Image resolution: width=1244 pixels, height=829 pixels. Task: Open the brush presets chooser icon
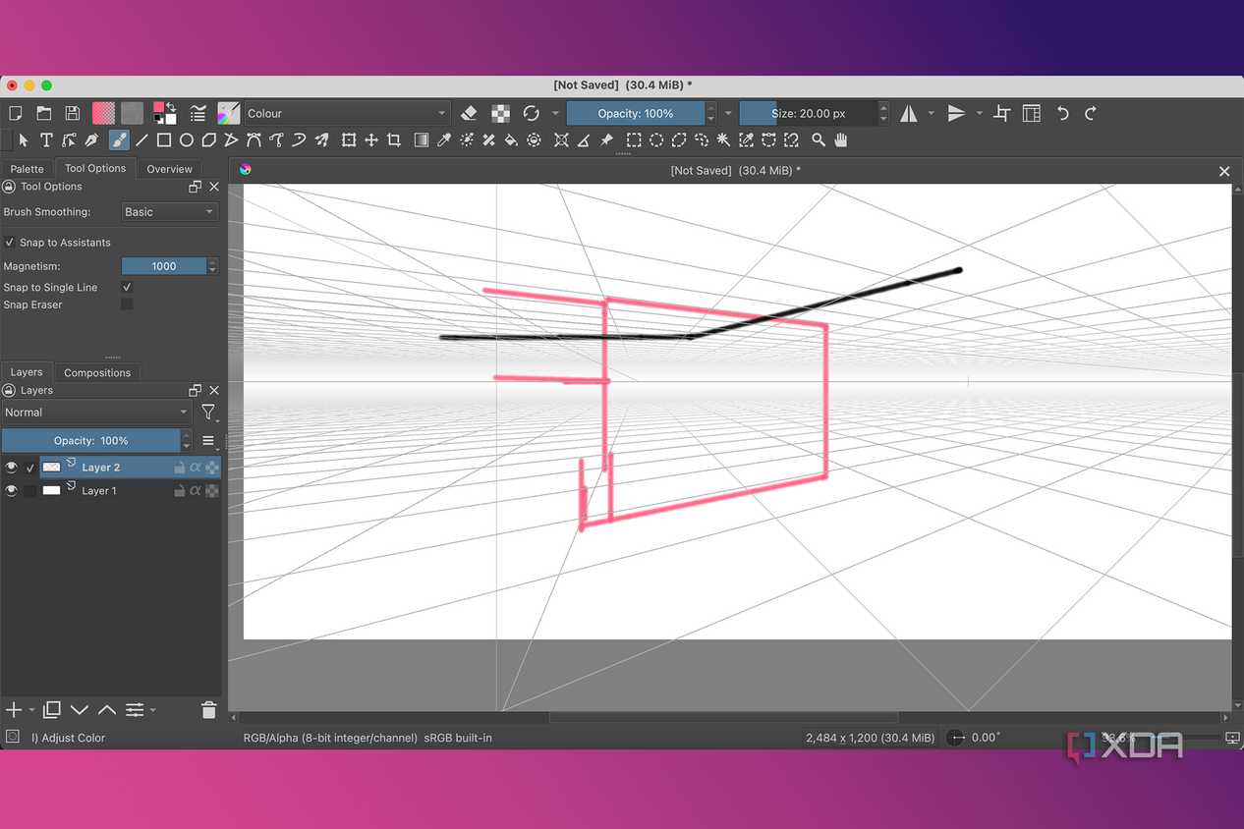point(228,114)
